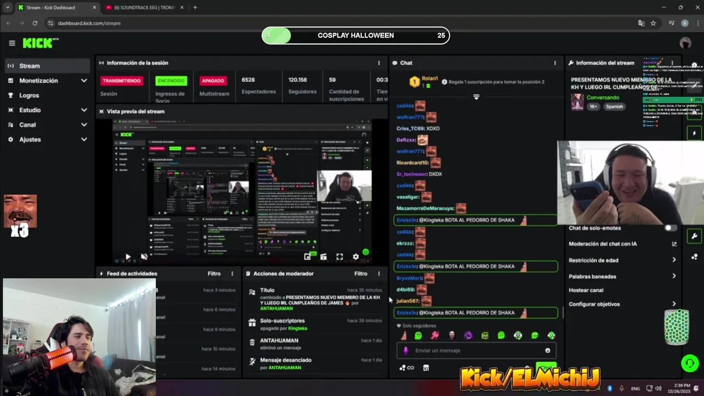Click the pink hand emote in quick emotes

pos(435,335)
